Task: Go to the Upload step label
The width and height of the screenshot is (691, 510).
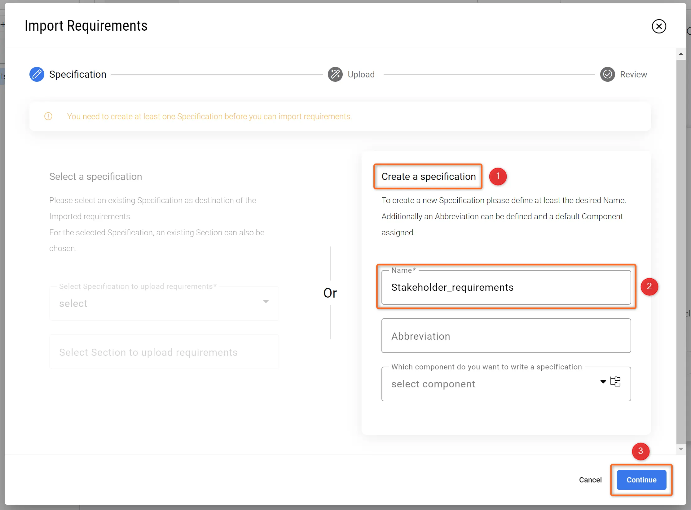Action: 361,74
